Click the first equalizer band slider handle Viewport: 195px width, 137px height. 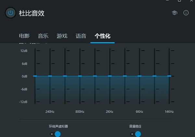pos(35,76)
